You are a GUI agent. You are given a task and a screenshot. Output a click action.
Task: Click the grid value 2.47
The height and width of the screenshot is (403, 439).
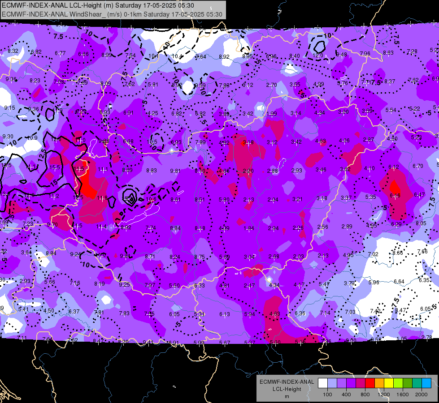[249, 286]
